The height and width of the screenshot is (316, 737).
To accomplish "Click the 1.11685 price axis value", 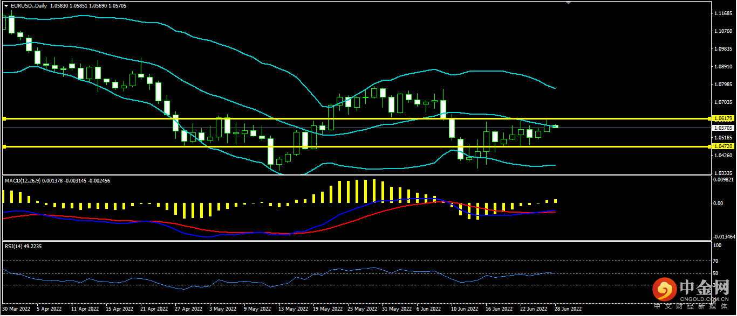I will (722, 13).
